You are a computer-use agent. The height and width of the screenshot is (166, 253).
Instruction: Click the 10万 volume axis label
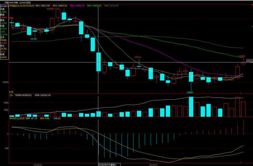click(6, 110)
